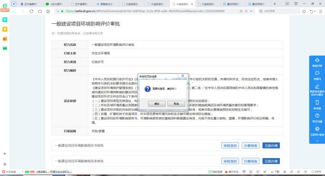325x176 pixels.
Task: Click 立即办理 for 报告书审批 row
Action: (271, 146)
